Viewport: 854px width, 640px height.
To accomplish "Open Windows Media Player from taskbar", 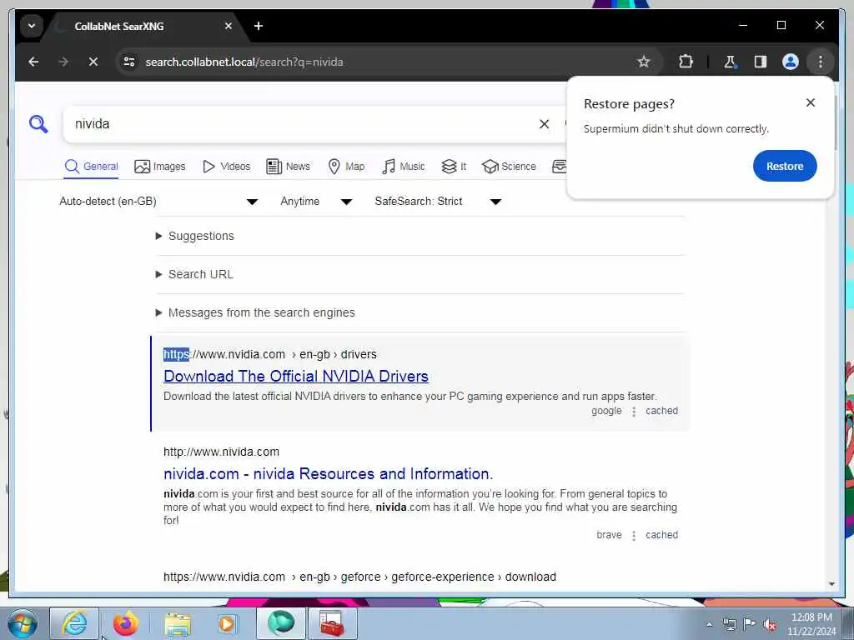I will point(227,623).
